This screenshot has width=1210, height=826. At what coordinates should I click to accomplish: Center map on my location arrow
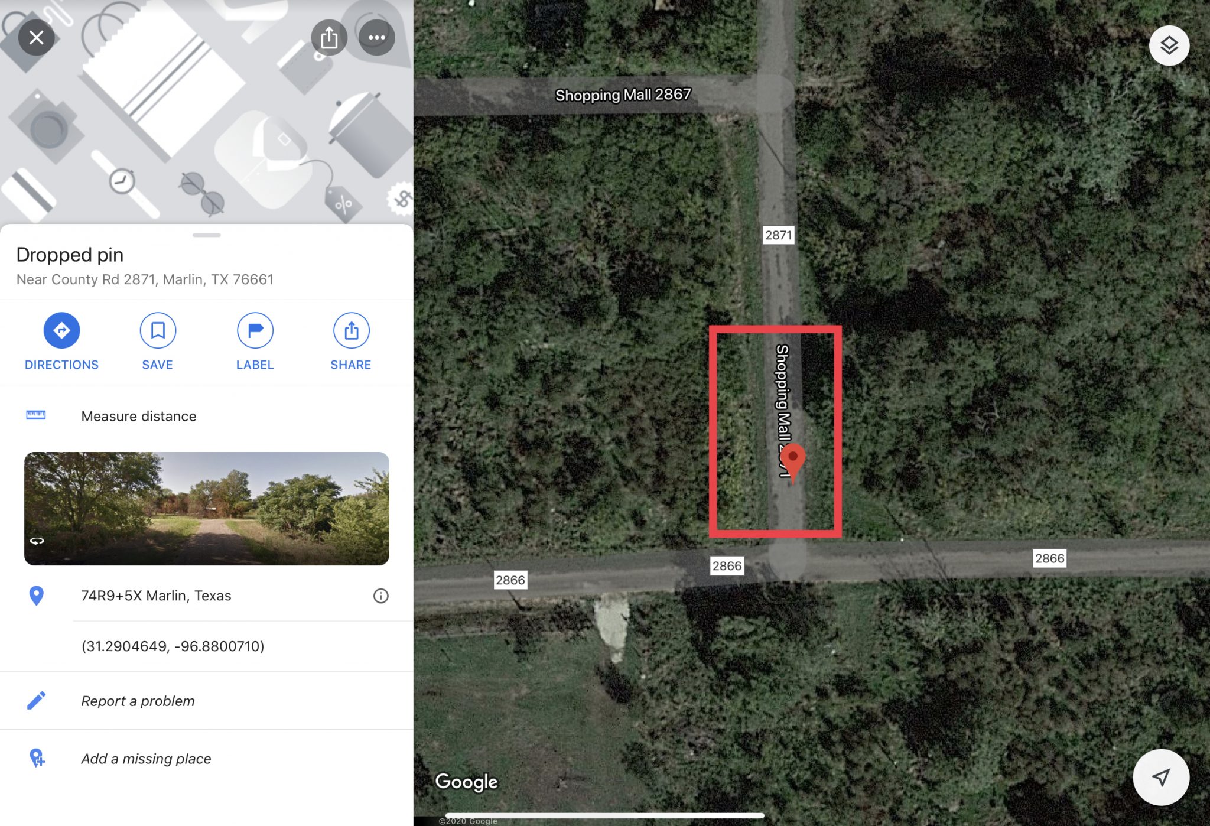(x=1161, y=777)
